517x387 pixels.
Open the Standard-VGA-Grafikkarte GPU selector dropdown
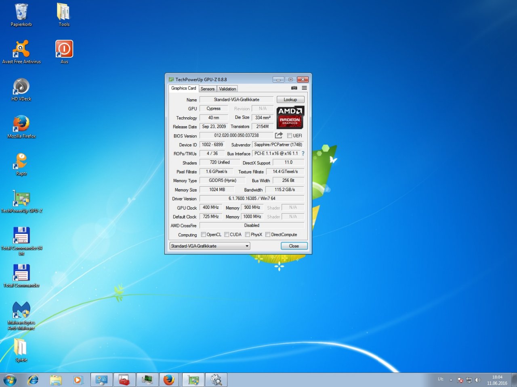point(210,246)
